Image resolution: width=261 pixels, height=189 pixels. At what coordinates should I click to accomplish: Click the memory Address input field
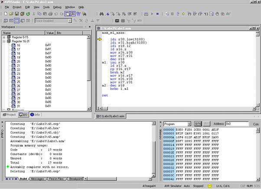pos(237,124)
